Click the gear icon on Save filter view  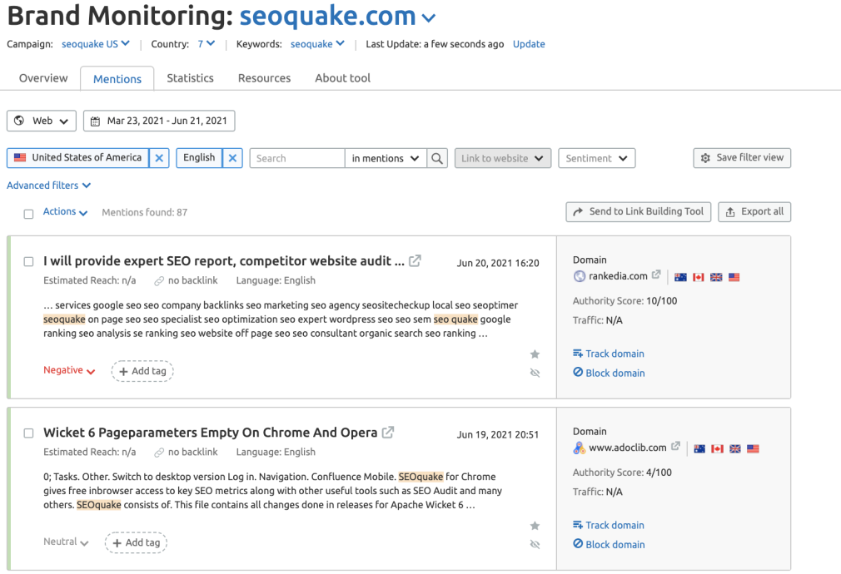(x=705, y=158)
